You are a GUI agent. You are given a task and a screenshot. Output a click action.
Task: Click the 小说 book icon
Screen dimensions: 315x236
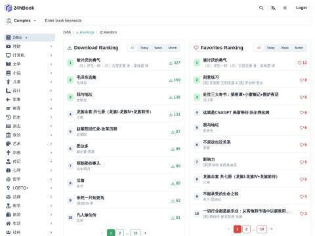click(9, 73)
